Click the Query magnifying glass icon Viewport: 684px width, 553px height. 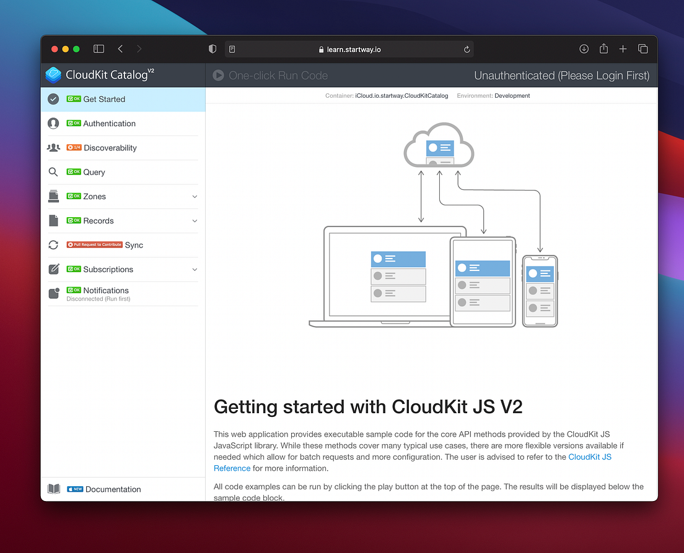point(53,172)
